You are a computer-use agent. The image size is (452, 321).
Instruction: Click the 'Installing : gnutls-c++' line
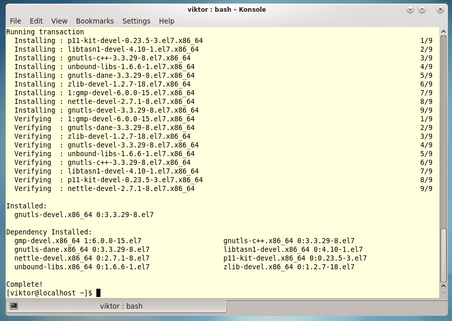[102, 58]
